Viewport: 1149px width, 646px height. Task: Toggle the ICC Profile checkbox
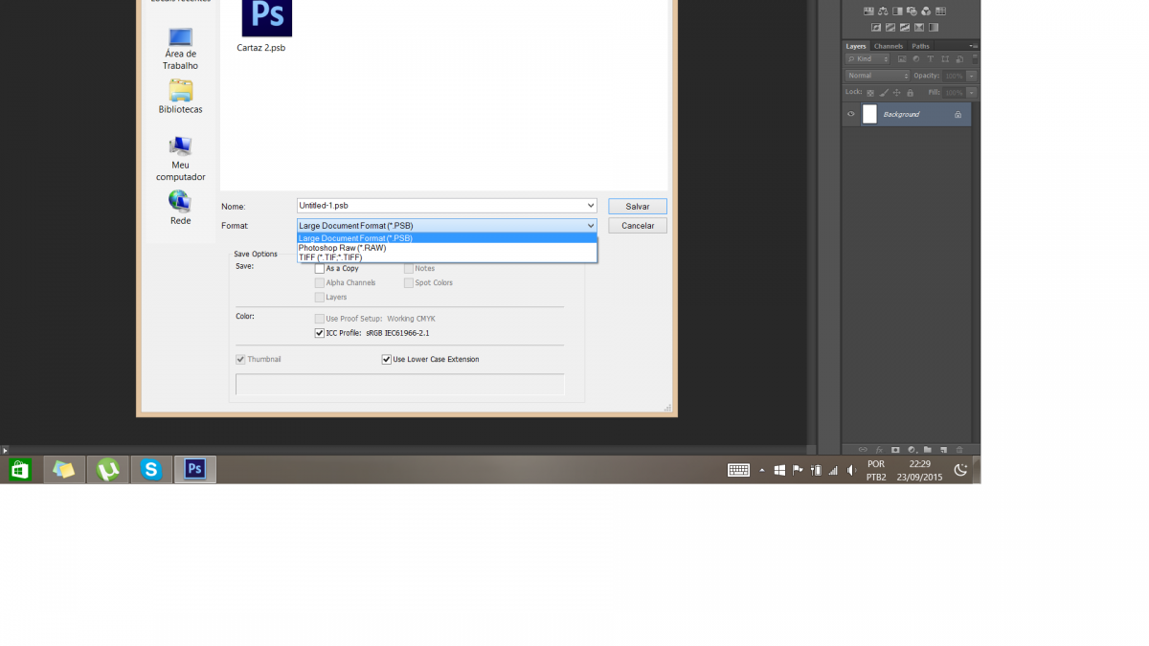click(320, 333)
